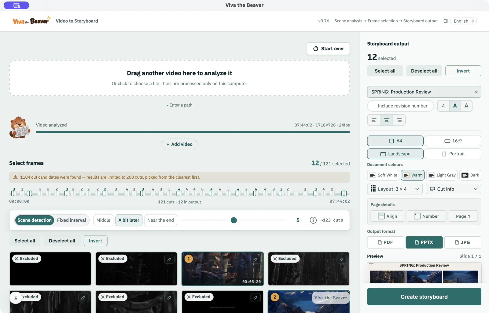Open the floating notes icon at bottom left
489x313 pixels.
tap(16, 297)
